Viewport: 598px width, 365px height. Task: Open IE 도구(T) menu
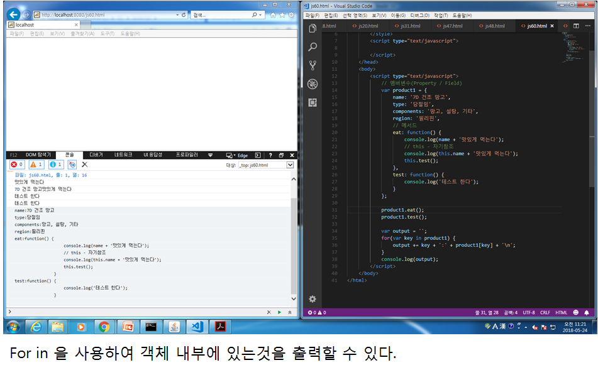point(108,33)
